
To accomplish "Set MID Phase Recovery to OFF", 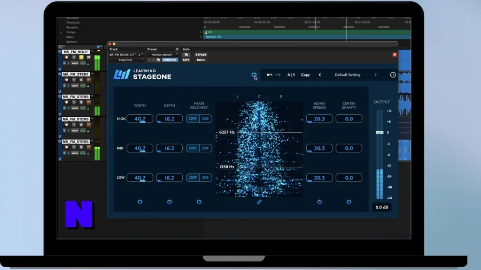I will point(193,148).
